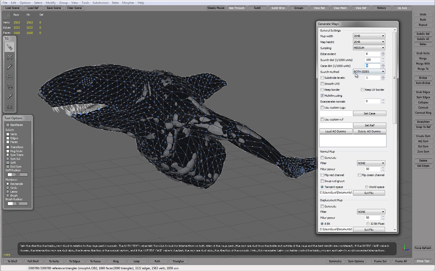Open the Search method dropdown
The height and width of the screenshot is (271, 435).
tap(369, 72)
